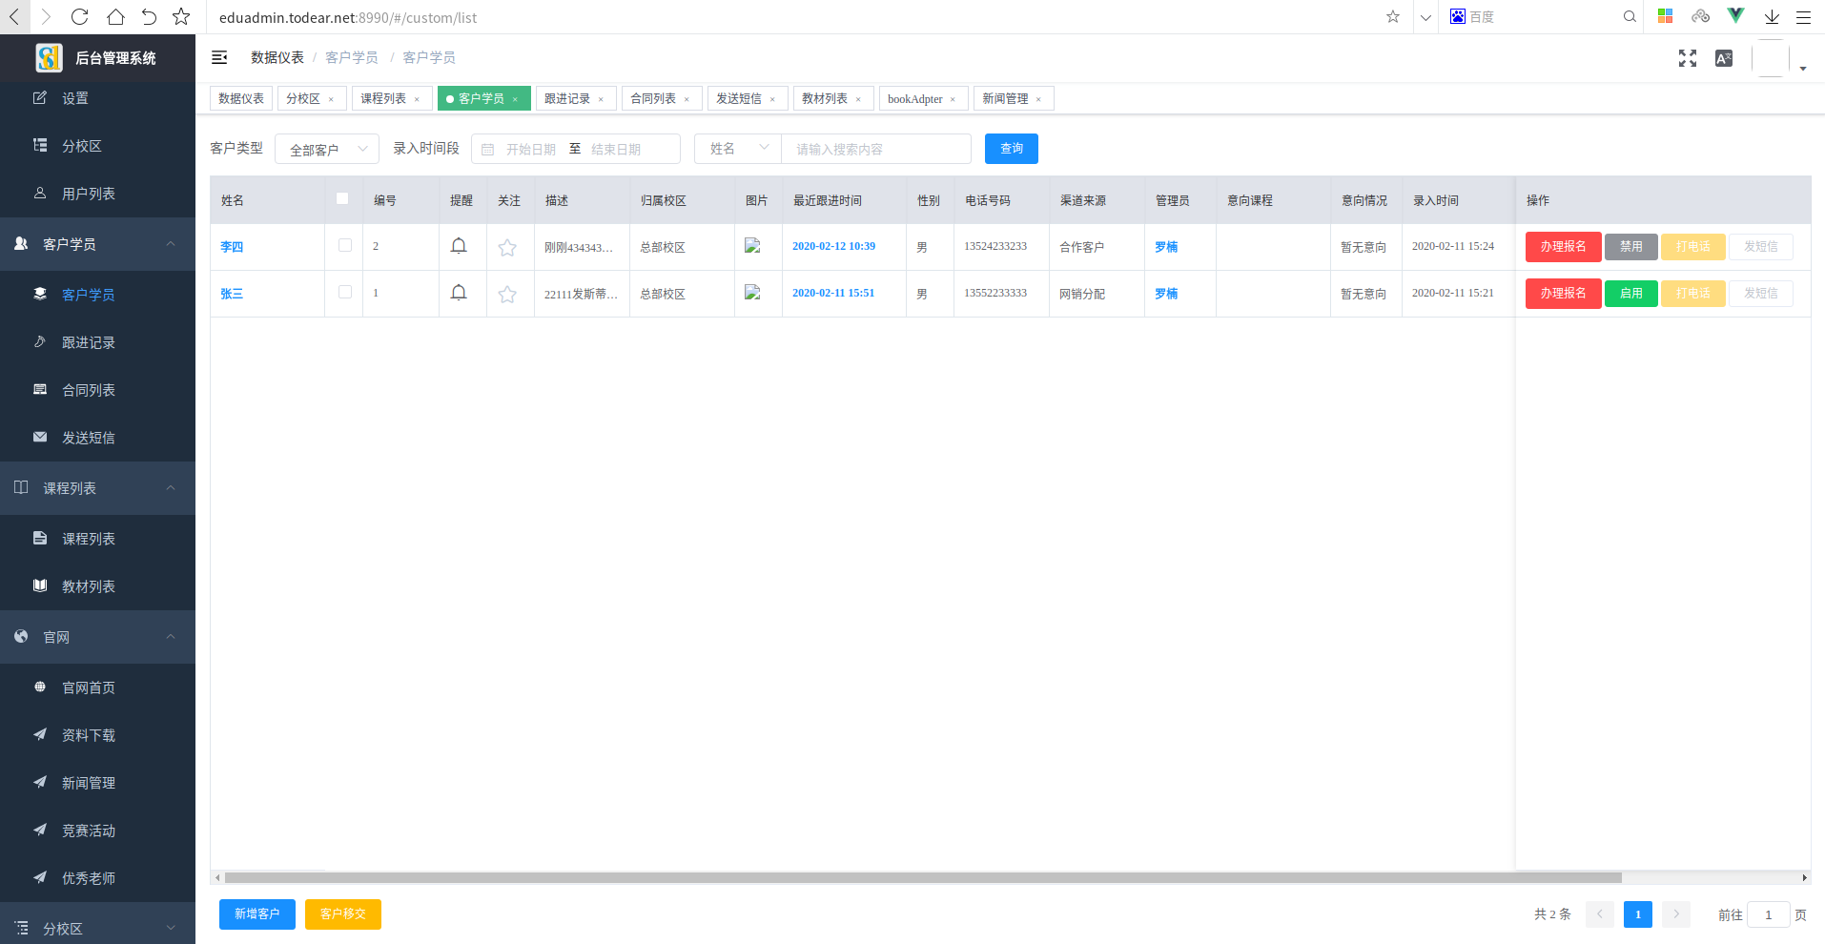The width and height of the screenshot is (1825, 944).
Task: Click scrollbar right arrow
Action: pos(1804,877)
